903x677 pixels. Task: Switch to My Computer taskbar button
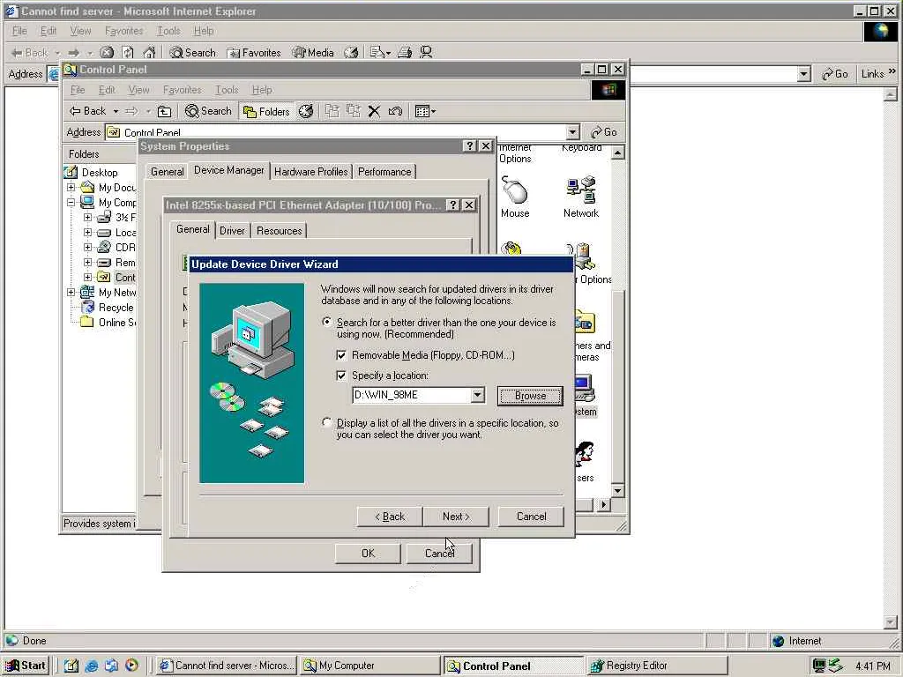click(x=370, y=666)
